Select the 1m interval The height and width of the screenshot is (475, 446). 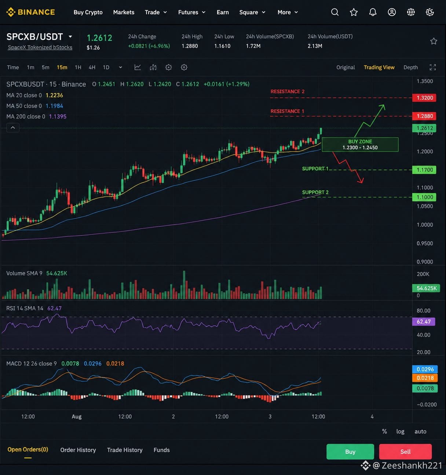point(30,67)
